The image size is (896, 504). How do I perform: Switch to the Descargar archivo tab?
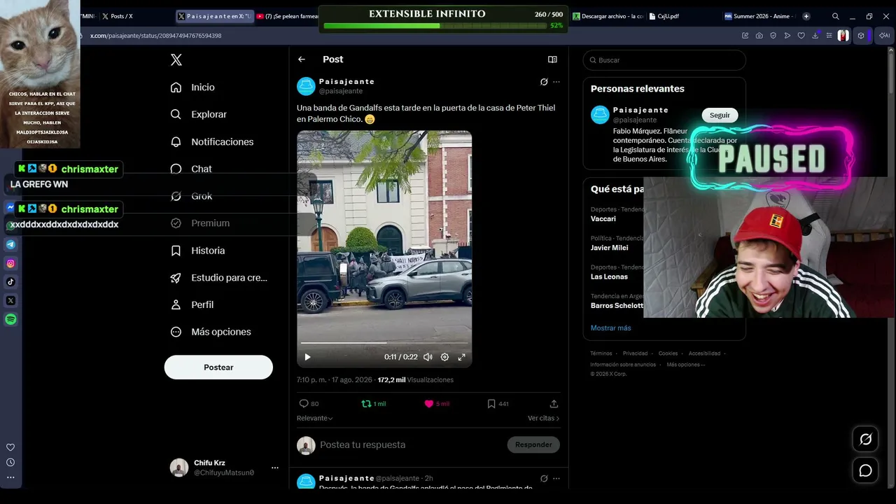click(x=608, y=16)
